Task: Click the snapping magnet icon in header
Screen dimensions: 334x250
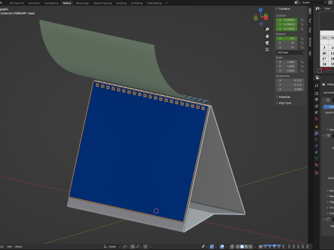Action: coord(132,247)
